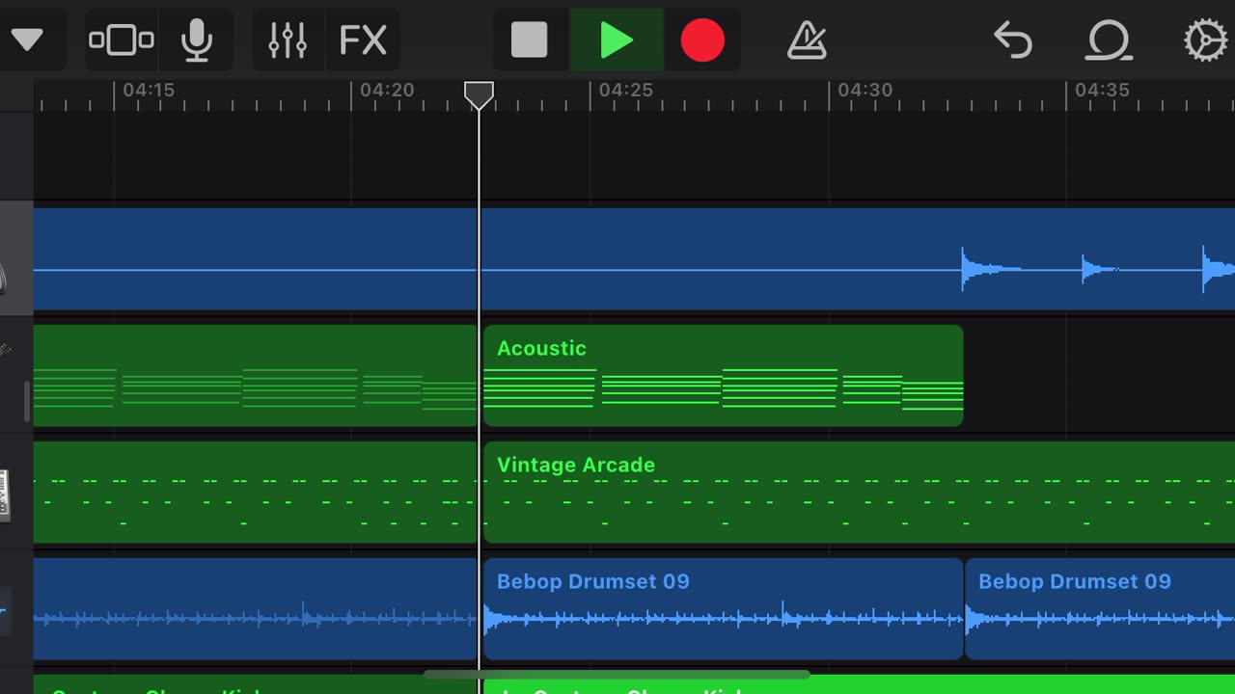Viewport: 1235px width, 694px height.
Task: Select the blue audio waveform region at top
Action: pos(634,258)
